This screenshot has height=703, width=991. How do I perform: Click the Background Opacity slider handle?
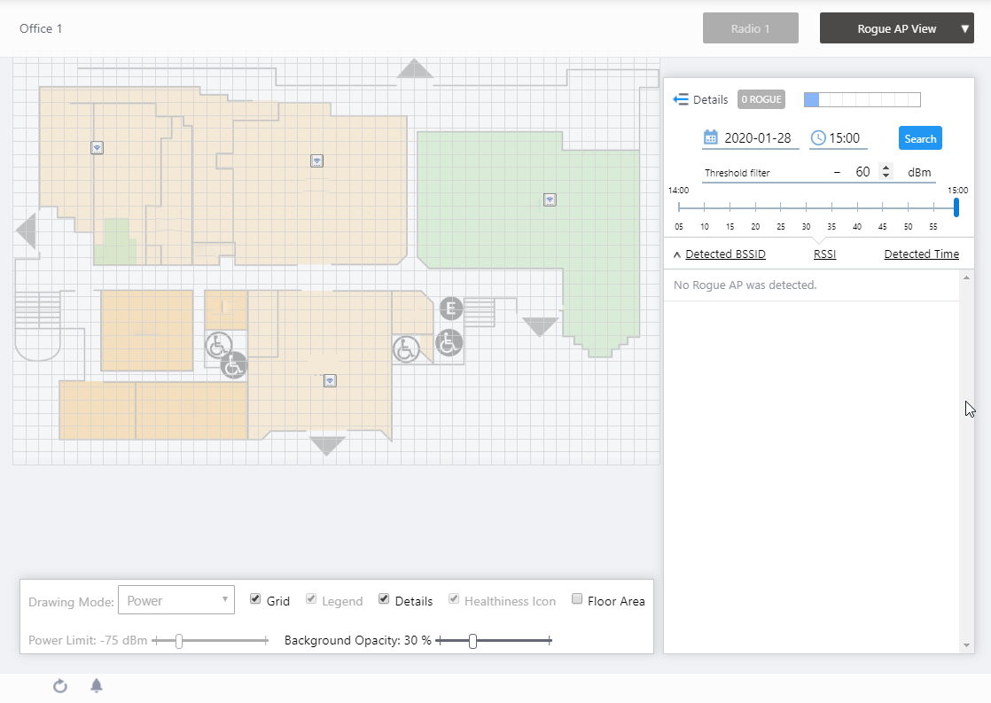pos(472,641)
